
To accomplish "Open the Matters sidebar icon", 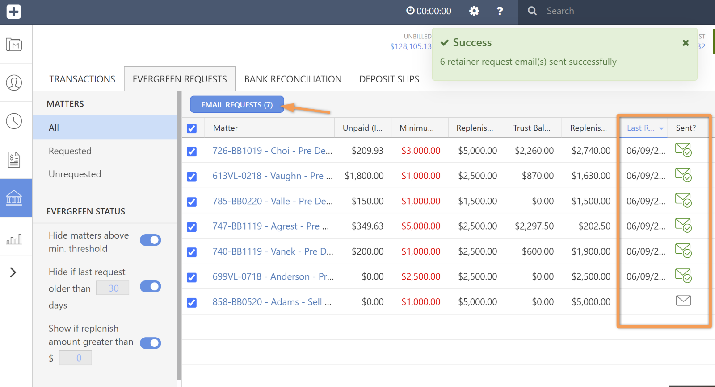I will 14,45.
